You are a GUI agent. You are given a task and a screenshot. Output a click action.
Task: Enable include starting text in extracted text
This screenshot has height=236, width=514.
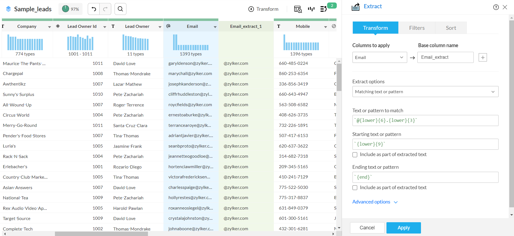click(355, 155)
